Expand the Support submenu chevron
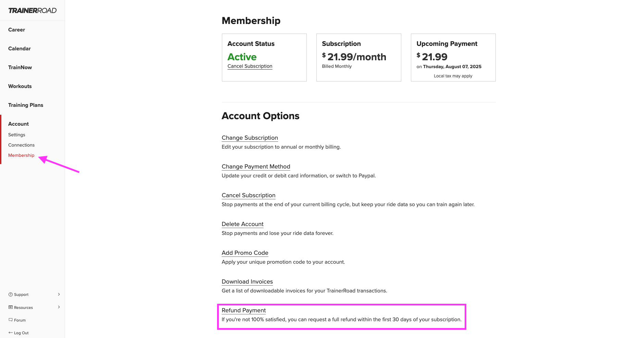Image resolution: width=629 pixels, height=338 pixels. click(x=59, y=294)
